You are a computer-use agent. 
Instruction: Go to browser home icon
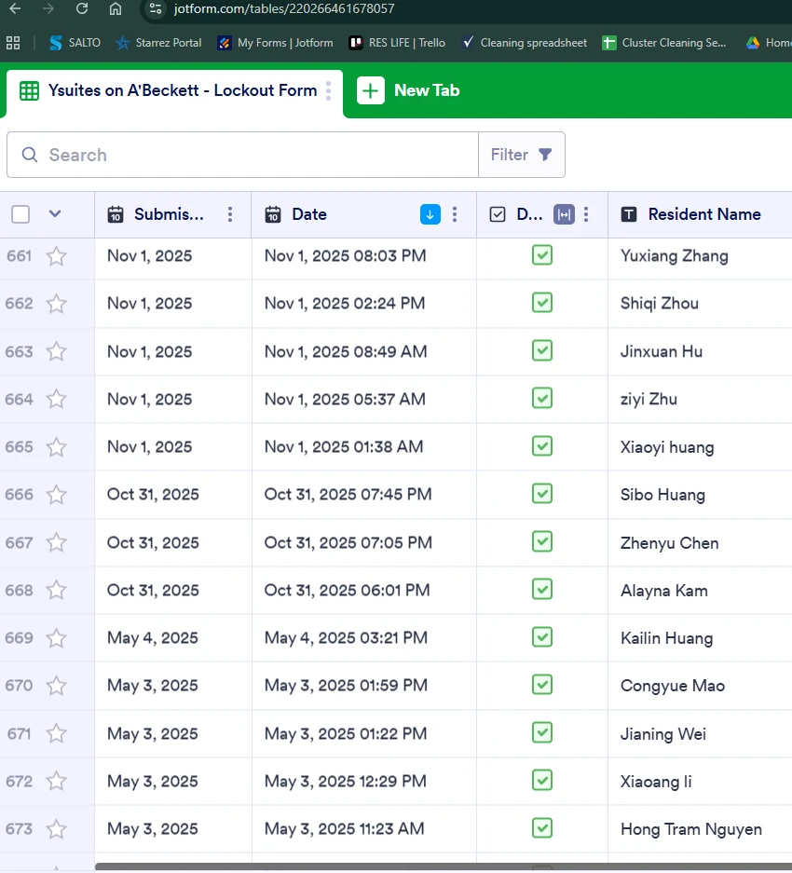point(116,9)
